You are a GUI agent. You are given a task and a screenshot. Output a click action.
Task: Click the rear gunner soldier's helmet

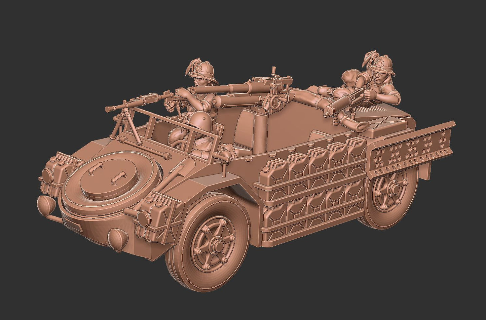click(380, 65)
